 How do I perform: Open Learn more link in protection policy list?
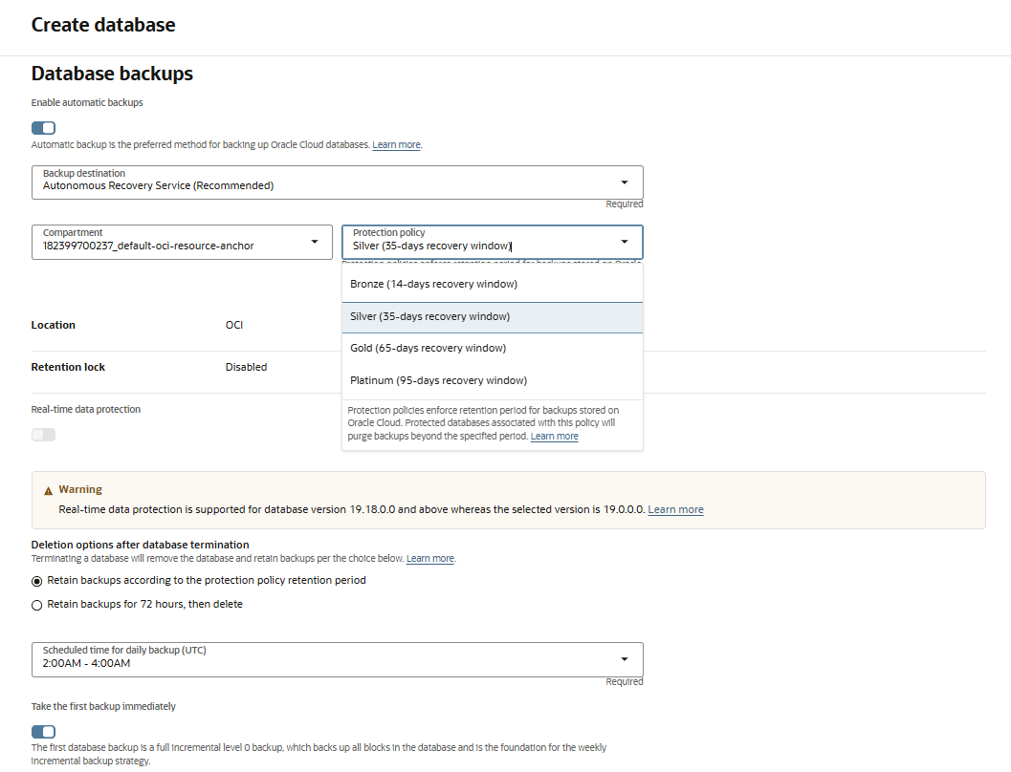(555, 437)
